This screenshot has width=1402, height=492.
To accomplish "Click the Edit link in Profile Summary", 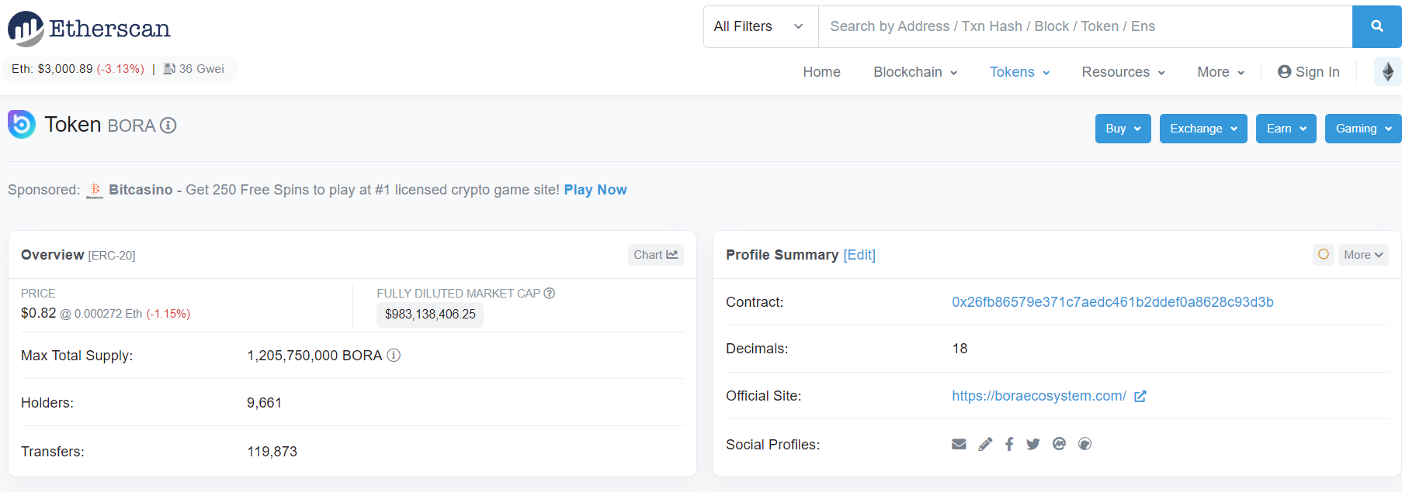I will [859, 255].
